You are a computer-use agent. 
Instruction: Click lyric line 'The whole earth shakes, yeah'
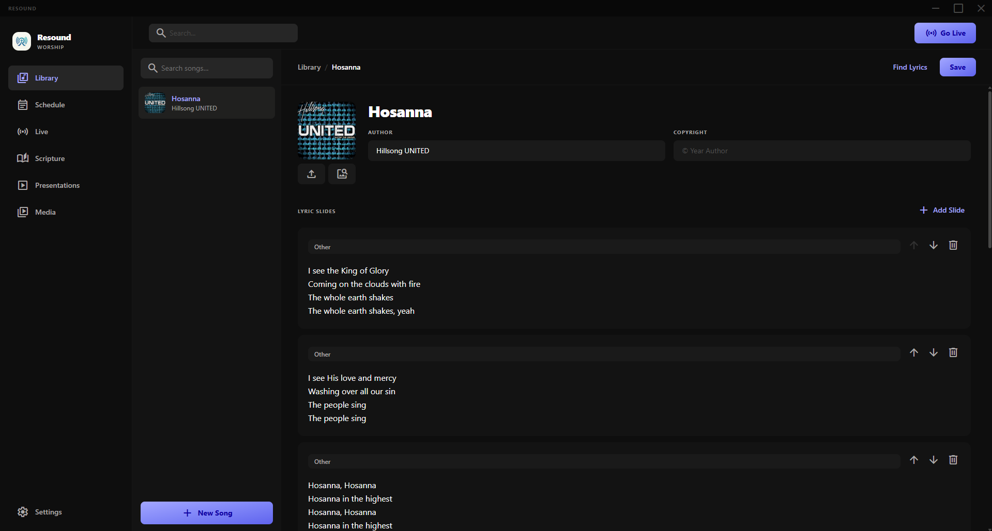coord(361,311)
